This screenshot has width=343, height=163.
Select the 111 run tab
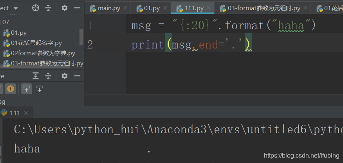15,113
